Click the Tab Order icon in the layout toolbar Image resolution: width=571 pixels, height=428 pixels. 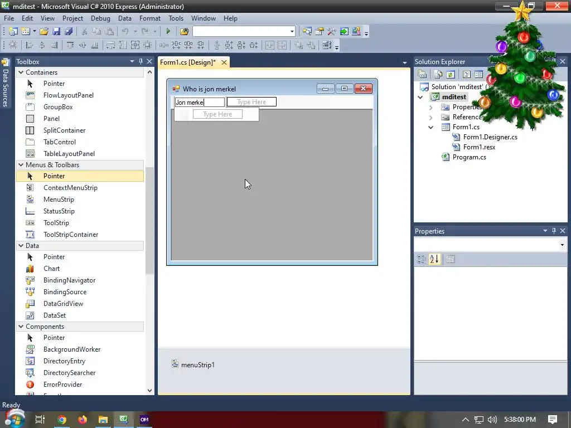pos(327,45)
